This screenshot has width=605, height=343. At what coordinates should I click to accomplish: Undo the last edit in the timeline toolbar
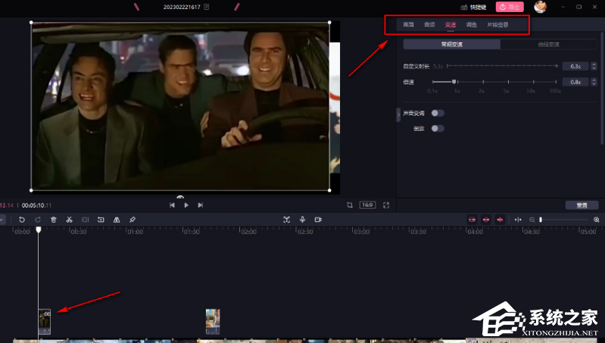pos(22,220)
